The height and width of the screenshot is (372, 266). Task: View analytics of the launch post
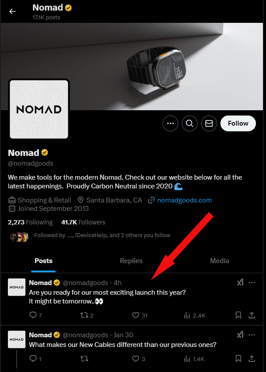click(187, 315)
